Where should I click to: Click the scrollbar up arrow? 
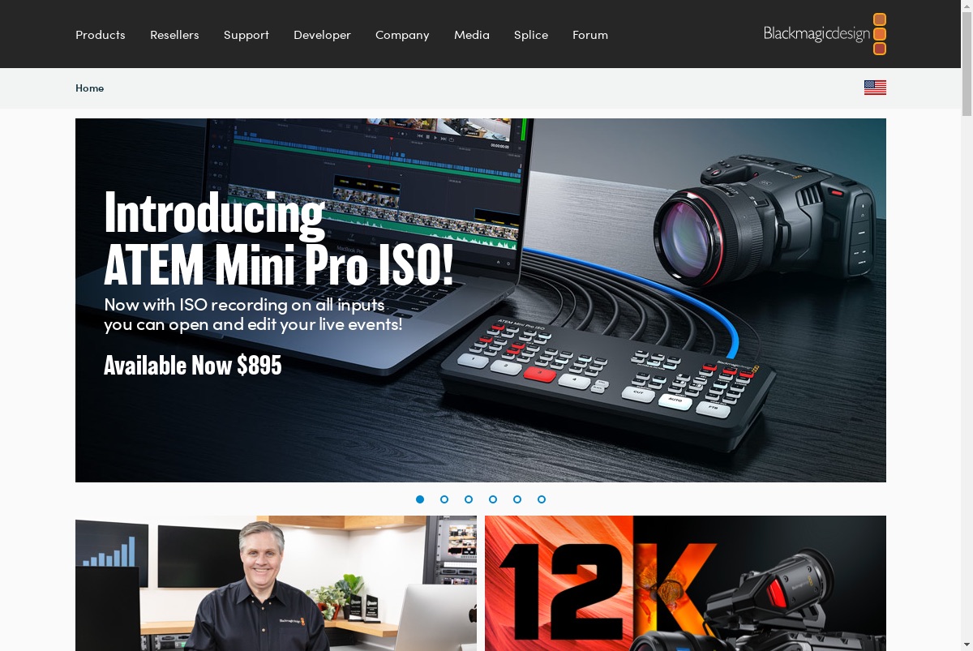[x=967, y=6]
